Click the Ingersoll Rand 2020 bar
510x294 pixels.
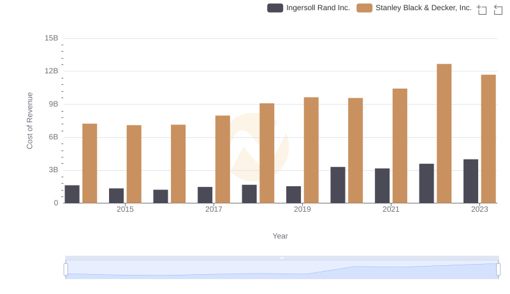pyautogui.click(x=338, y=185)
